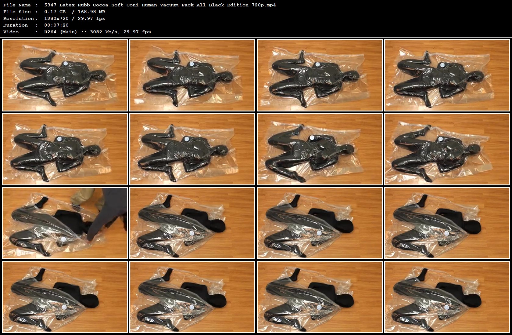The width and height of the screenshot is (512, 335).
Task: Open the first thumbnail in the top row
Action: tap(65, 75)
